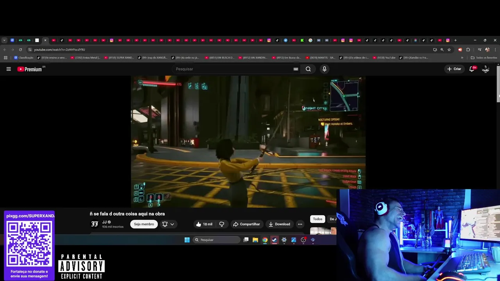The width and height of the screenshot is (500, 281).
Task: Click the Compartilhar share button
Action: pyautogui.click(x=246, y=224)
